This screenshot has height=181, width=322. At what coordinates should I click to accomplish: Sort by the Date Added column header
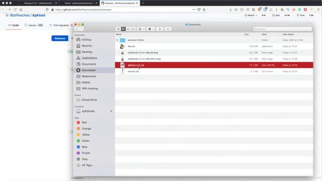pyautogui.click(x=288, y=34)
